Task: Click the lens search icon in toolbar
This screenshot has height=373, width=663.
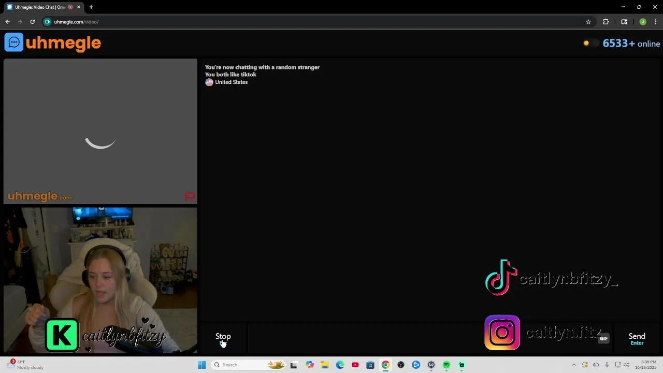Action: pos(624,22)
